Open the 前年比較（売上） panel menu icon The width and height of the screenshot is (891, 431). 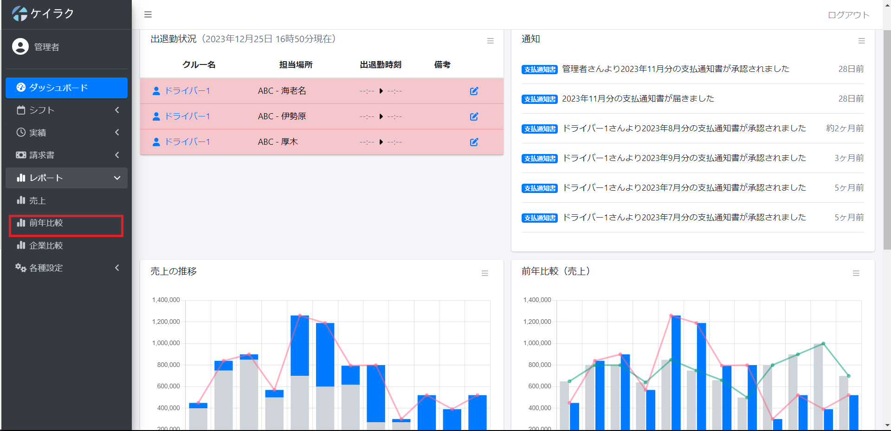pyautogui.click(x=856, y=273)
